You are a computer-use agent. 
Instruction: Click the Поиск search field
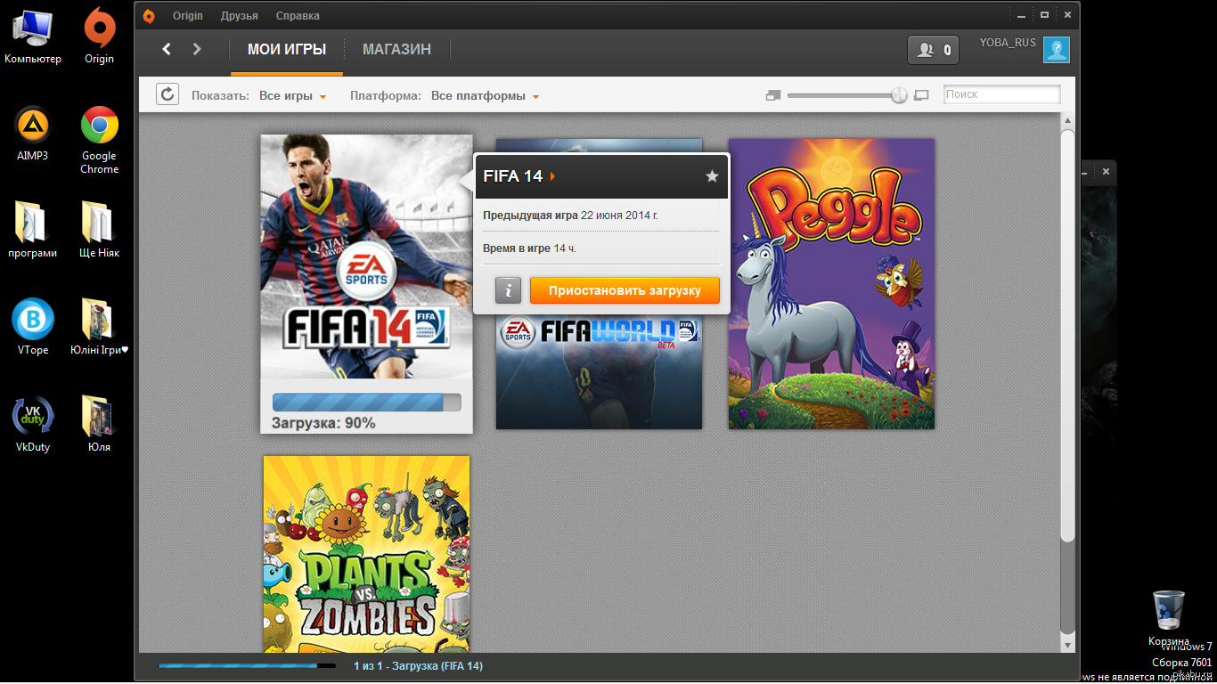point(1002,94)
